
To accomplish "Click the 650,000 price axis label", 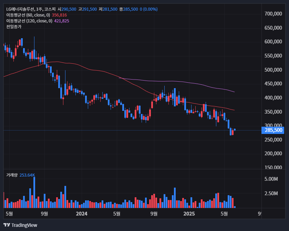I will tap(273, 28).
